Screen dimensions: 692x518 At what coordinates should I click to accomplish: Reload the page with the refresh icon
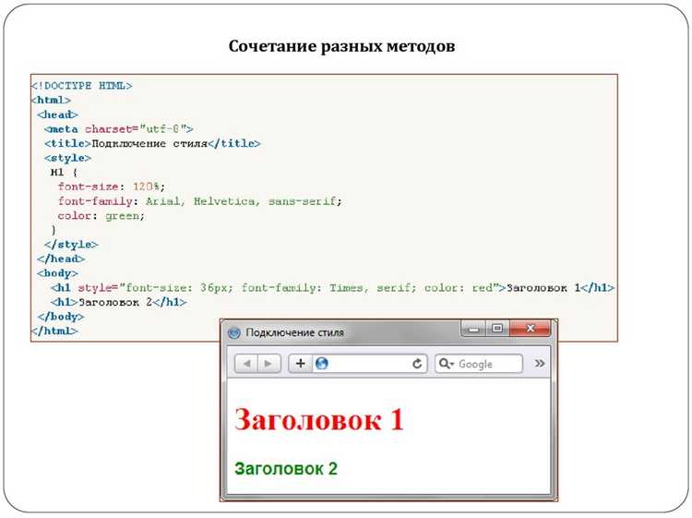click(418, 364)
